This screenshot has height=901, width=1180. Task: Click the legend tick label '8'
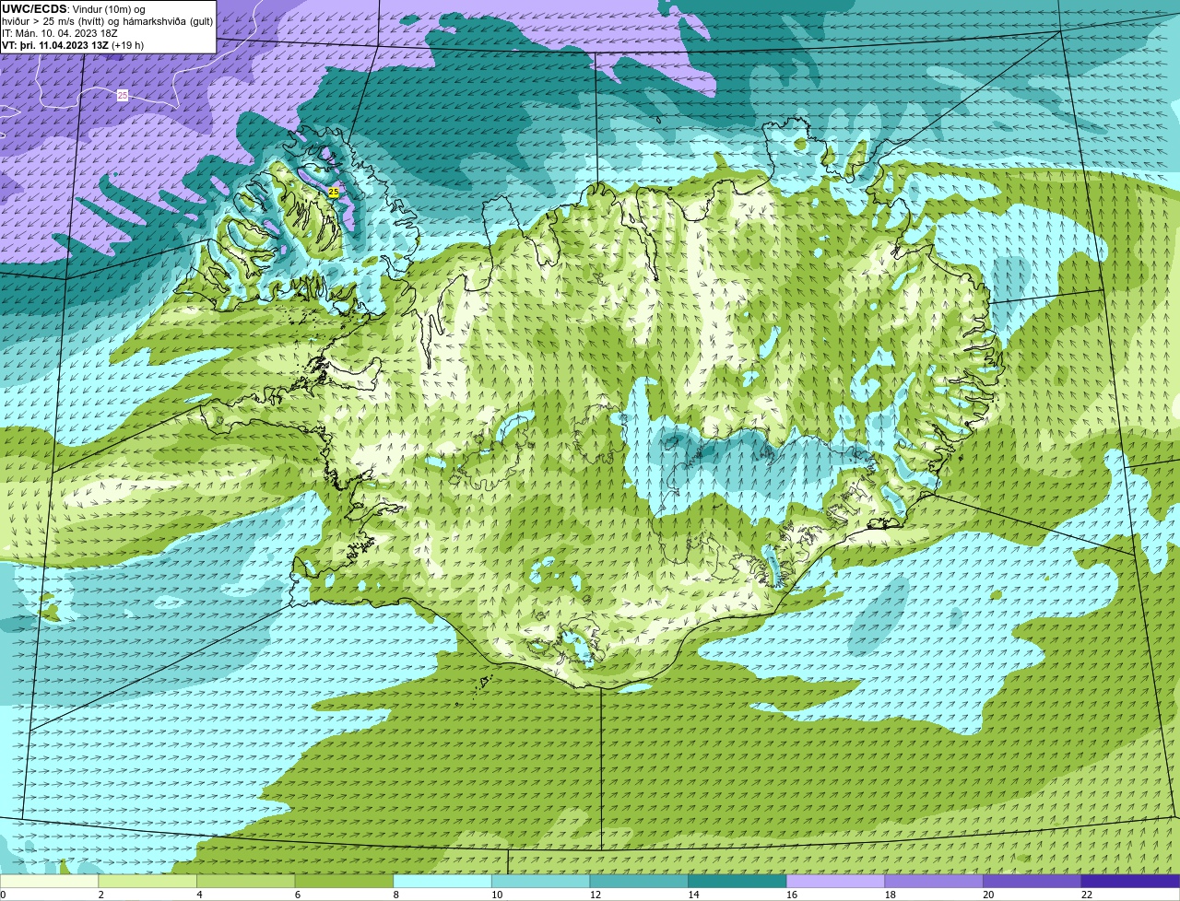395,895
